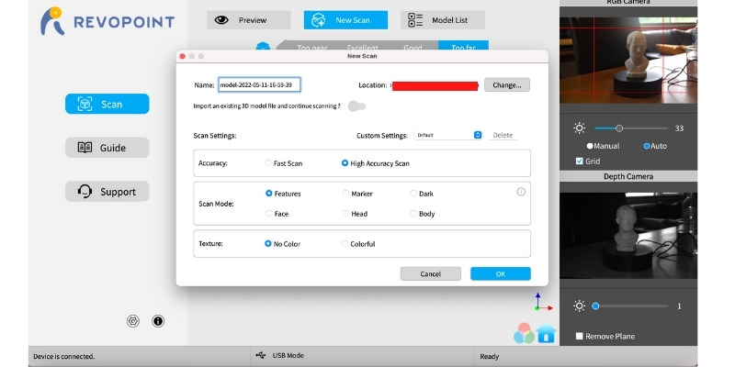The height and width of the screenshot is (367, 735).
Task: Edit the scan Name field
Action: pos(259,84)
